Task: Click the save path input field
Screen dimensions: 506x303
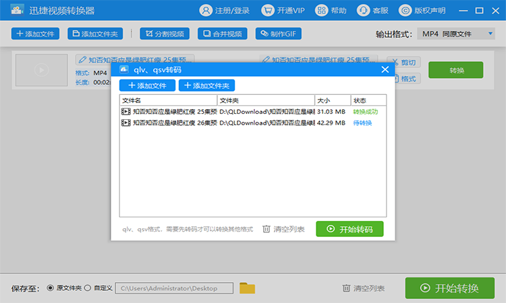Action: coord(174,288)
